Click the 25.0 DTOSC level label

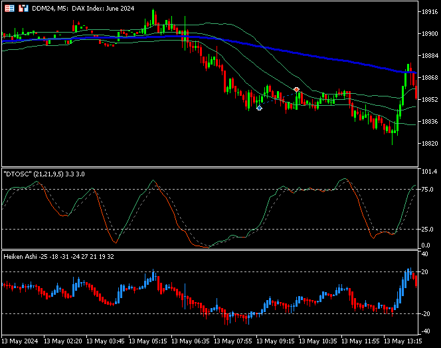click(x=428, y=230)
